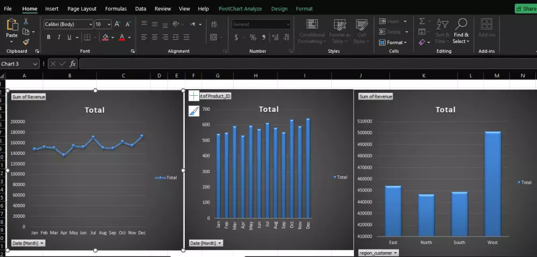Viewport: 537px width, 257px height.
Task: Increase font size with larger A icon
Action: click(117, 24)
